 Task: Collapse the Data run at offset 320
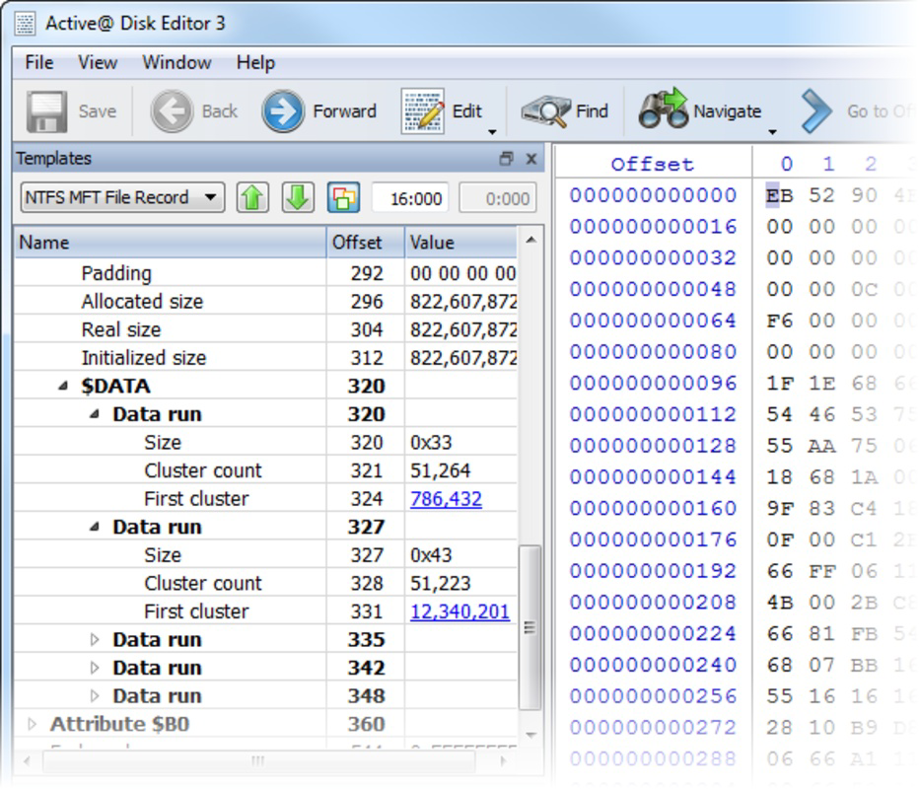tap(95, 414)
